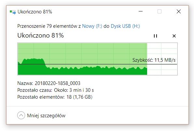Click the file name 20180220-1858_0003
This screenshot has height=131, width=194.
pyautogui.click(x=58, y=83)
